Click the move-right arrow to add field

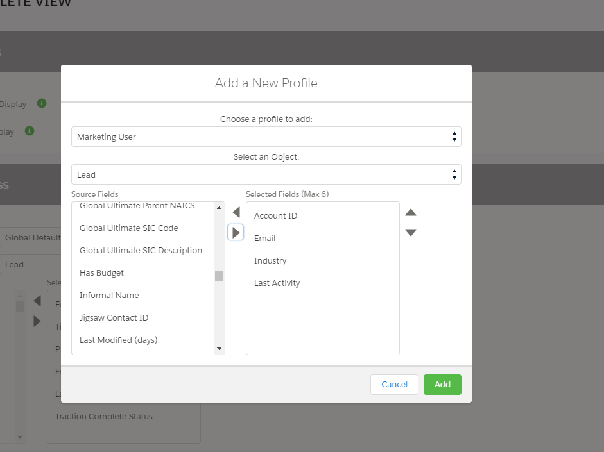click(x=236, y=232)
